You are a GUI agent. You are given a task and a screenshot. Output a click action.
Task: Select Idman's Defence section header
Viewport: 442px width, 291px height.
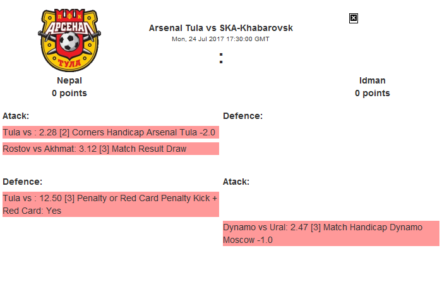coord(243,116)
